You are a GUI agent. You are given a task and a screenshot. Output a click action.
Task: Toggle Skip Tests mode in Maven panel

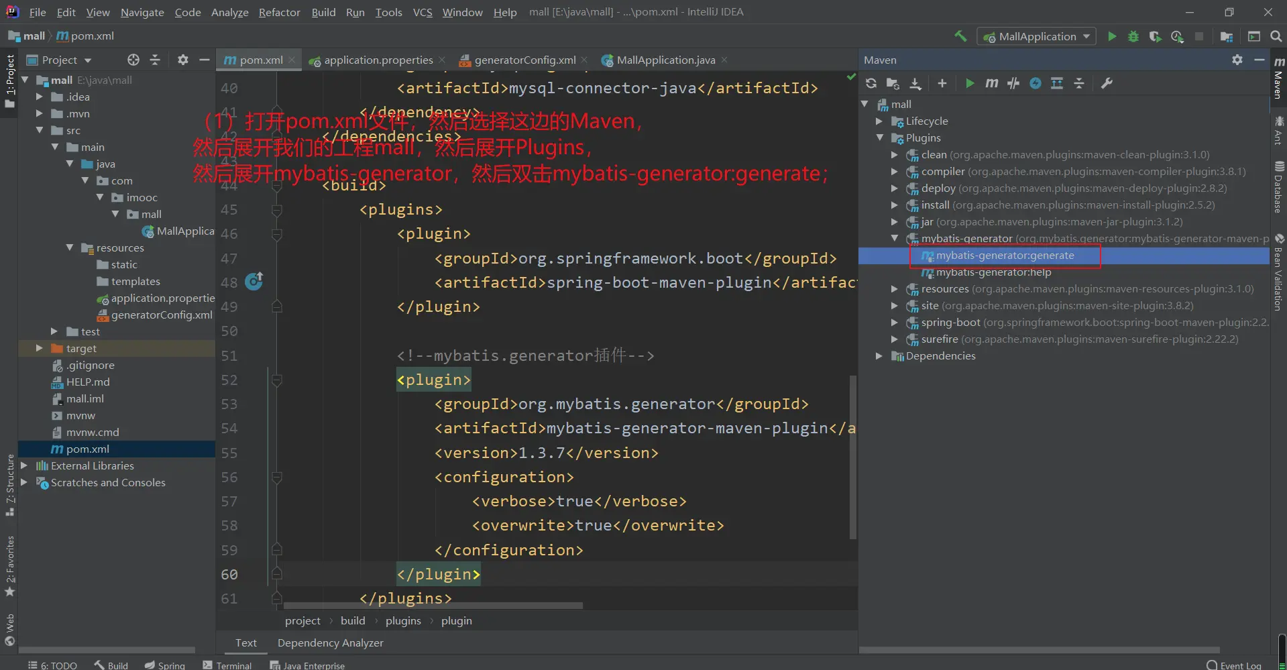(x=1036, y=83)
